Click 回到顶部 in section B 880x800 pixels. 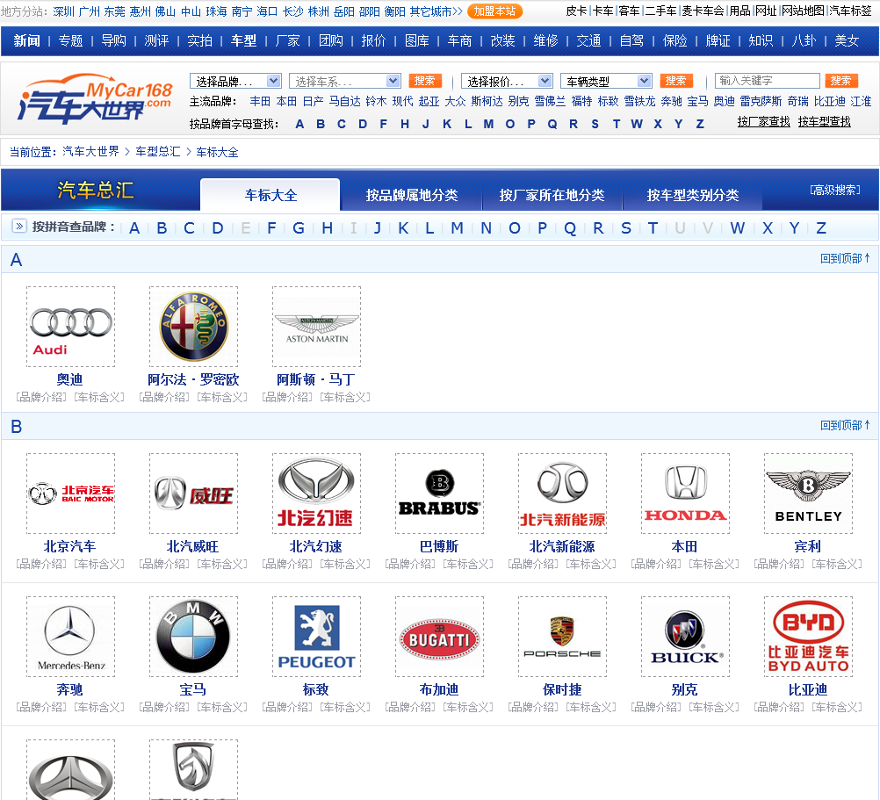[x=845, y=425]
